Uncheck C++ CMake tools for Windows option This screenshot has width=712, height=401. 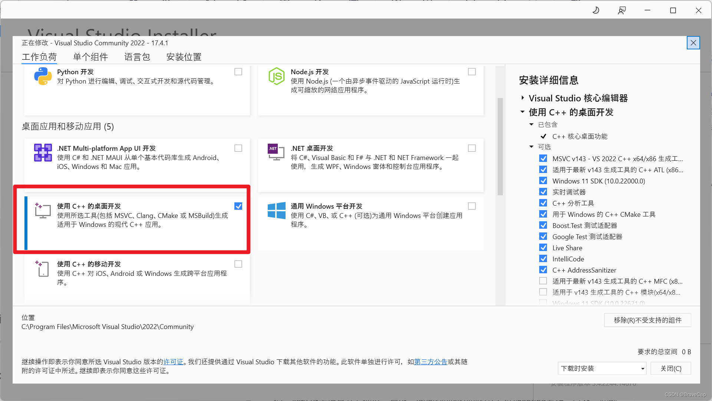(x=543, y=214)
